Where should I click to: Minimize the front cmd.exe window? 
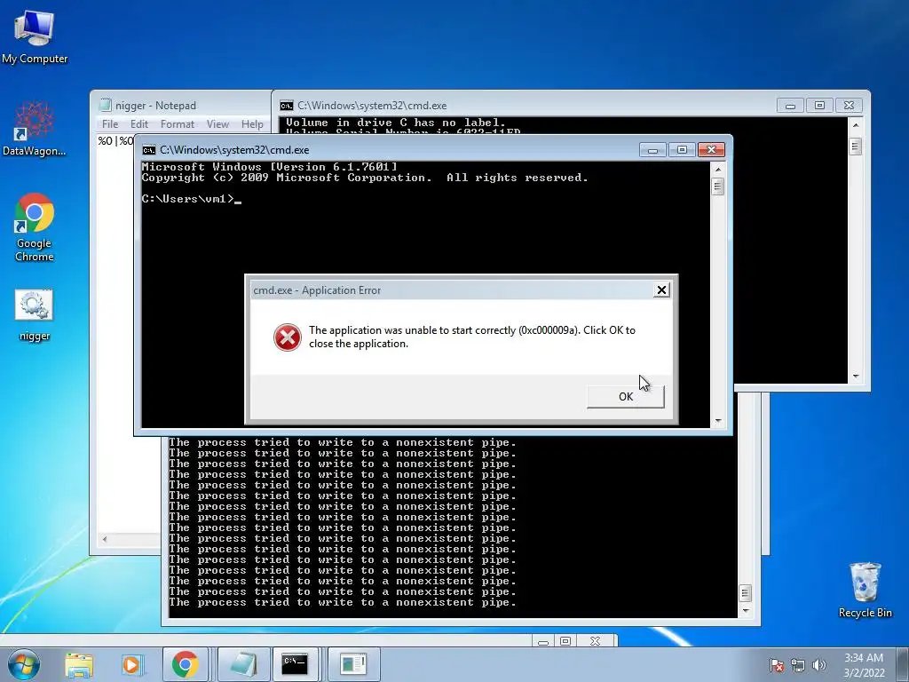click(652, 150)
